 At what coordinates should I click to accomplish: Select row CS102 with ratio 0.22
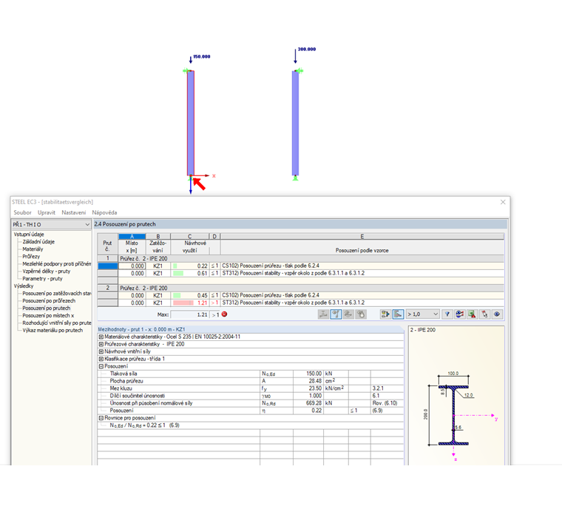tap(301, 266)
